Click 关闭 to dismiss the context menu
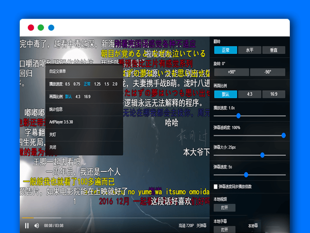Screen dimensions: 310x233 pyautogui.click(x=54, y=147)
